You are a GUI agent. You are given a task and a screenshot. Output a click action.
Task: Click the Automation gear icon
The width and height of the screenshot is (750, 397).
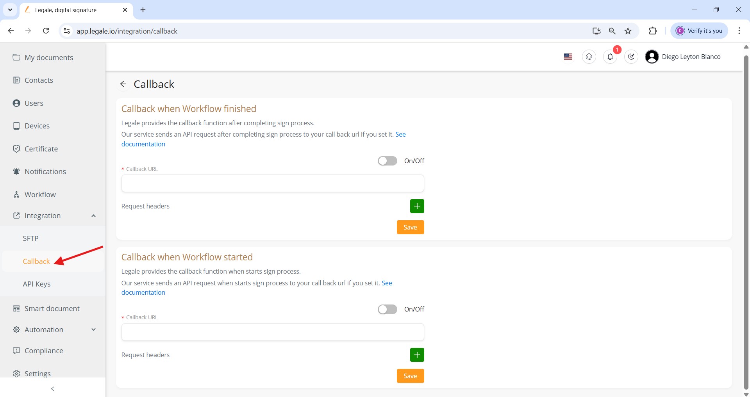coord(16,329)
